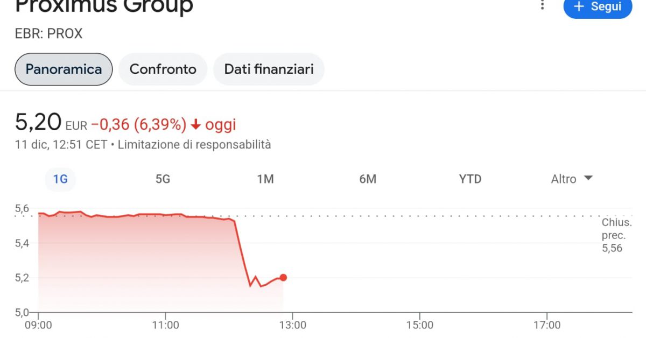
Task: Switch to the Confronto tab
Action: tap(163, 69)
